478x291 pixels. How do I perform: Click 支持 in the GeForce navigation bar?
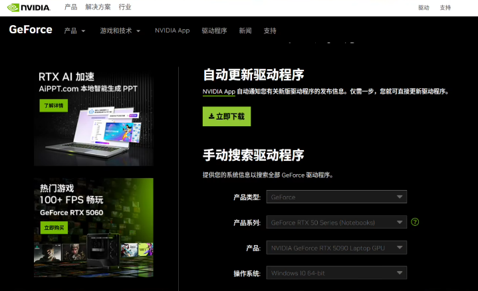pyautogui.click(x=270, y=31)
